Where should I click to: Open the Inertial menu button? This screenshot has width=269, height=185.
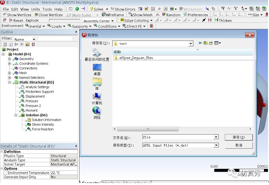pyautogui.click(x=35, y=26)
